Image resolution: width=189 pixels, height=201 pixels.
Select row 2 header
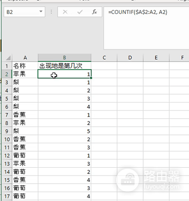coord(7,74)
